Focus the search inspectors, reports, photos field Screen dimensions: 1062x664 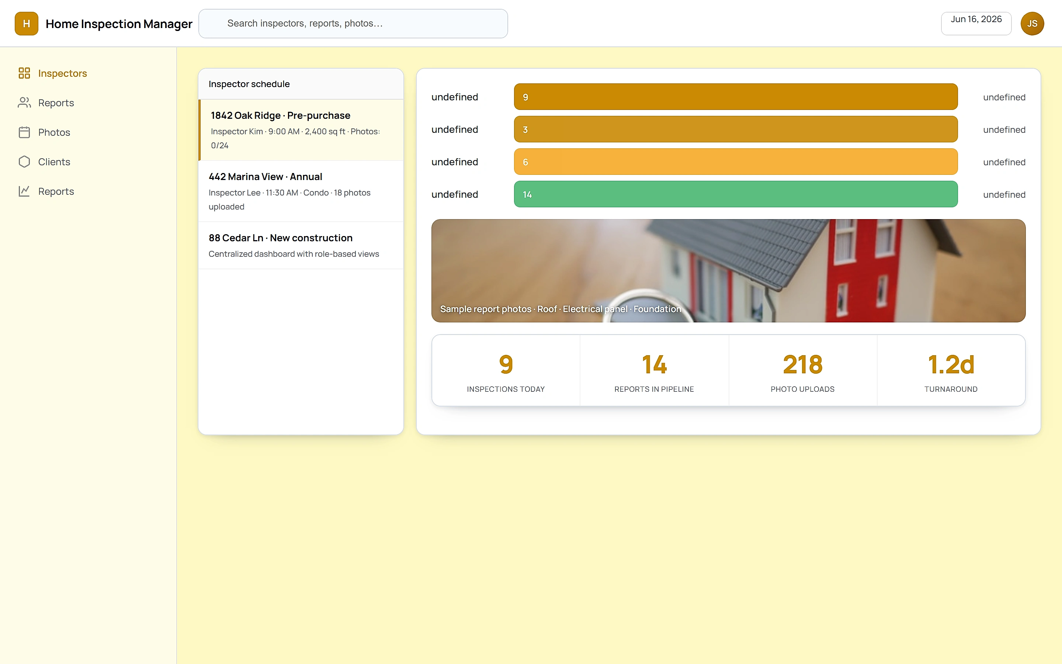[353, 24]
